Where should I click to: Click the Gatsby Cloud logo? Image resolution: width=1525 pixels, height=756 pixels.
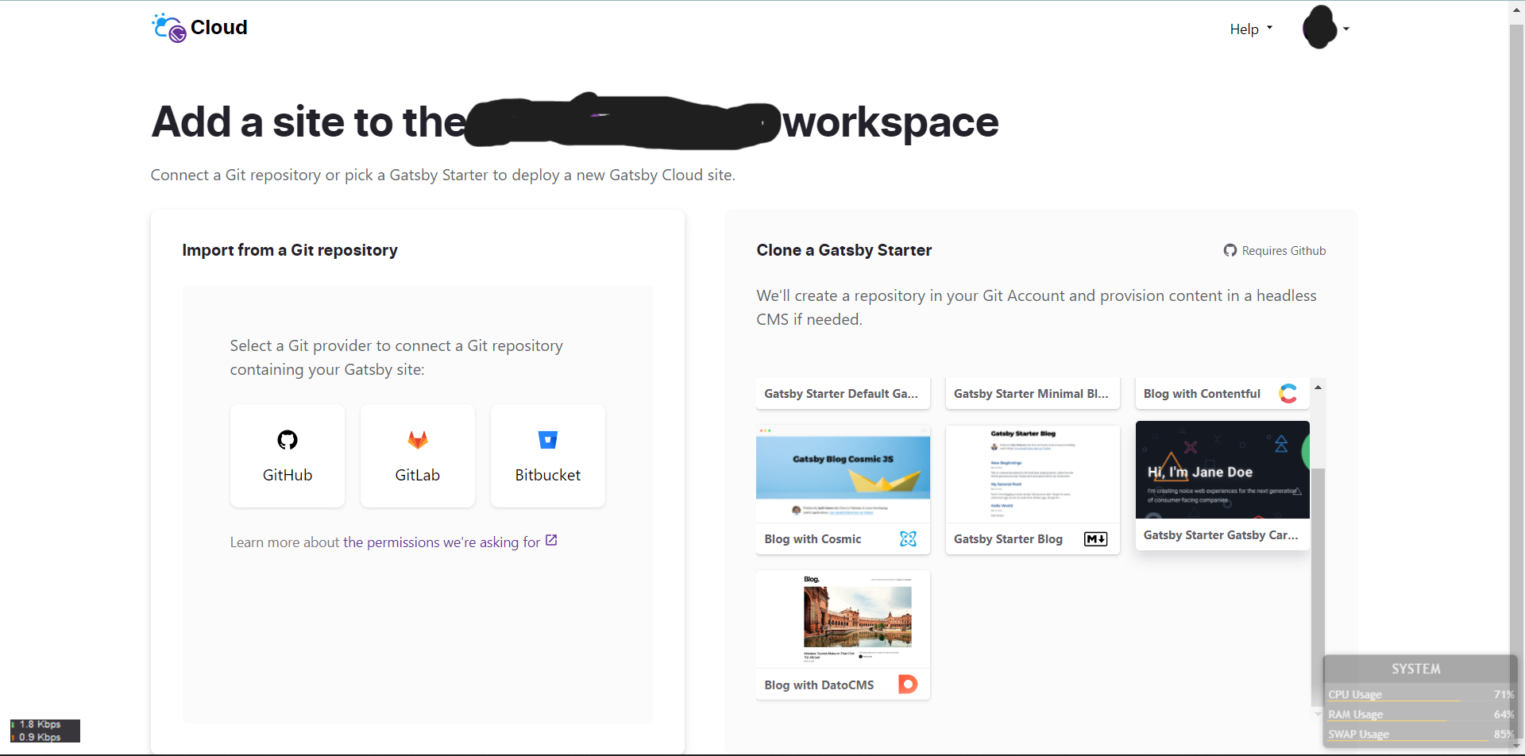coord(199,28)
